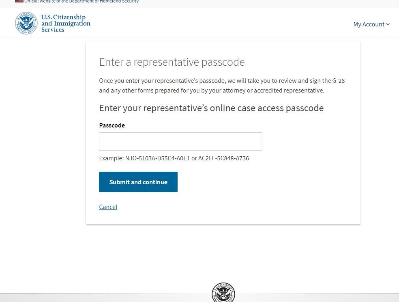399x302 pixels.
Task: Click the Homeland Security seal in header
Action: [26, 23]
